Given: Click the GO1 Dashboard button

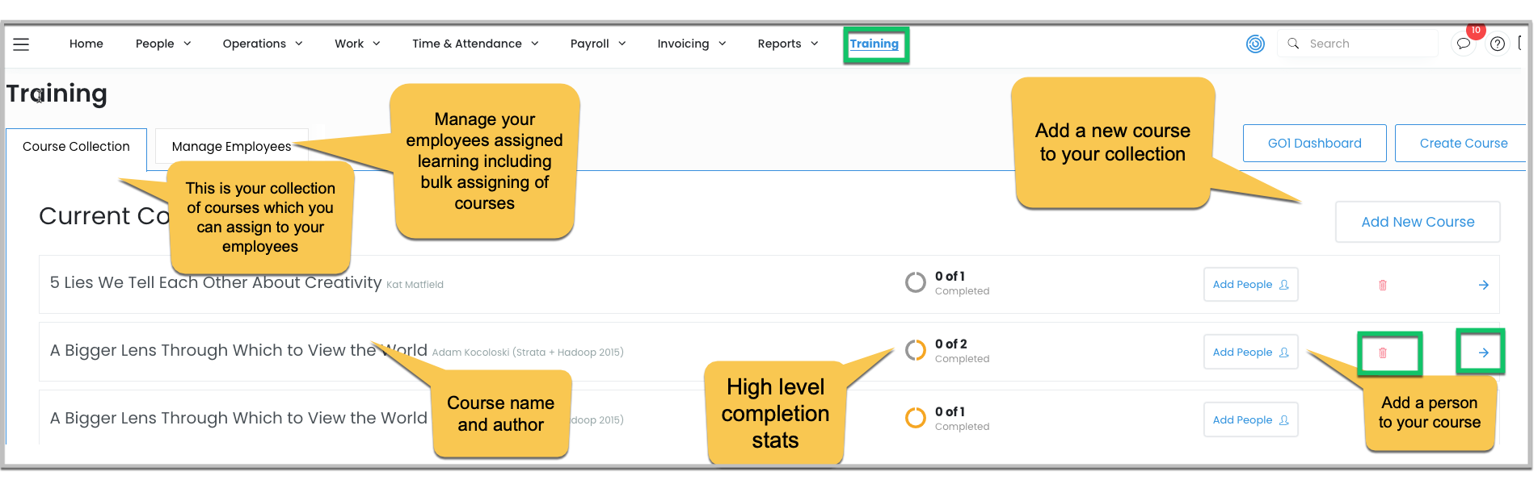Looking at the screenshot, I should (x=1314, y=143).
